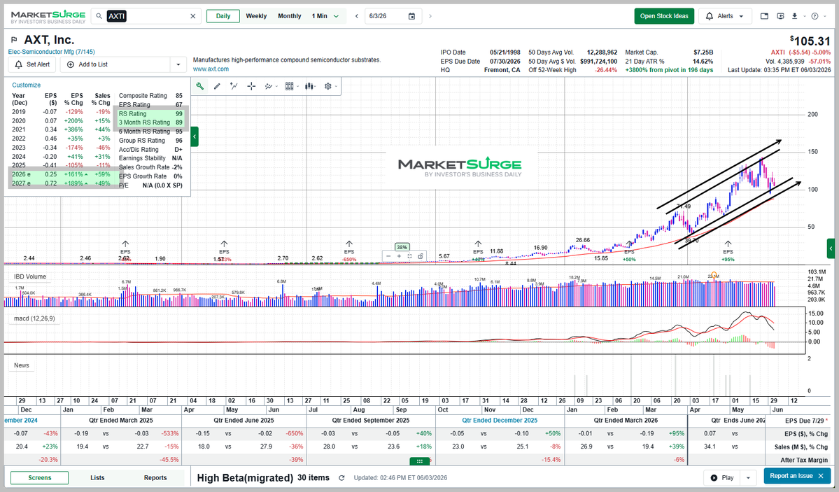Open the 1 Min interval dropdown
Screen dimensions: 839x492
(325, 16)
